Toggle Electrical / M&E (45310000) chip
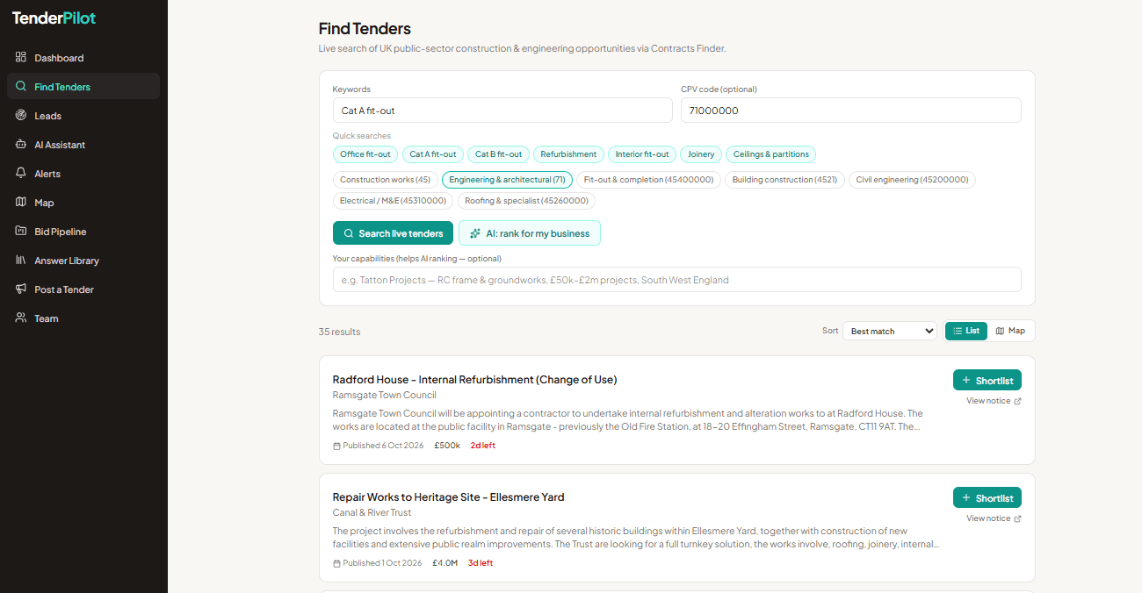 coord(394,201)
